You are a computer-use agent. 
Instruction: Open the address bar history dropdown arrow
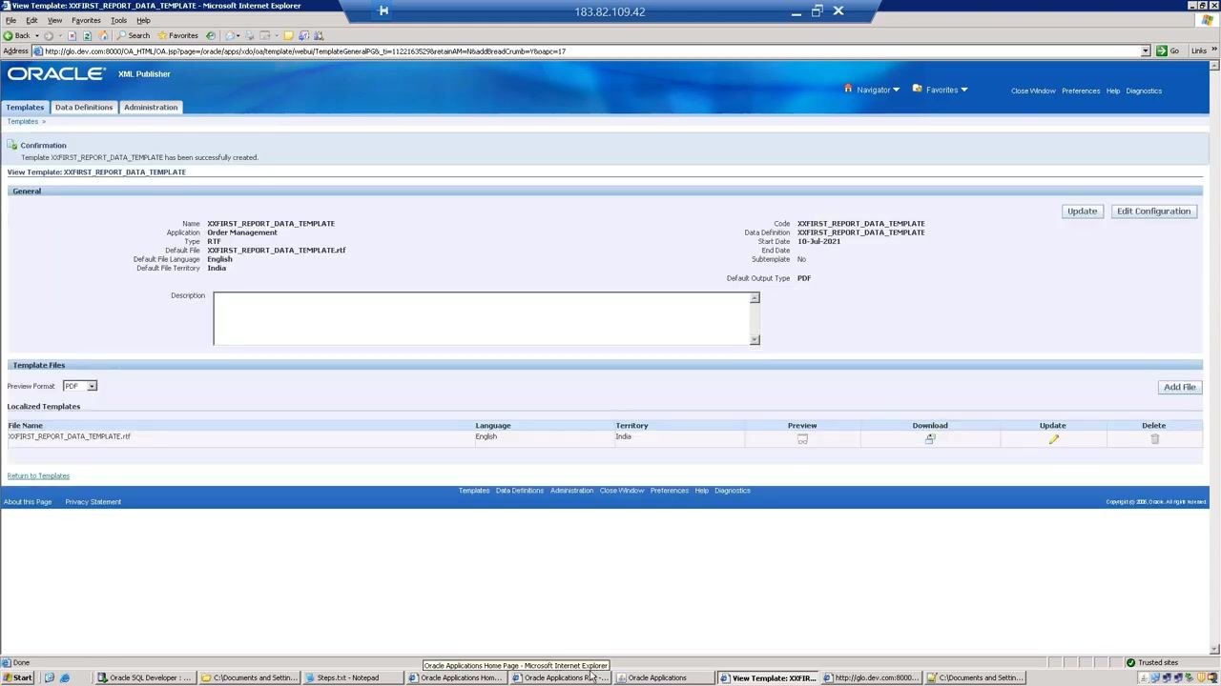1146,50
